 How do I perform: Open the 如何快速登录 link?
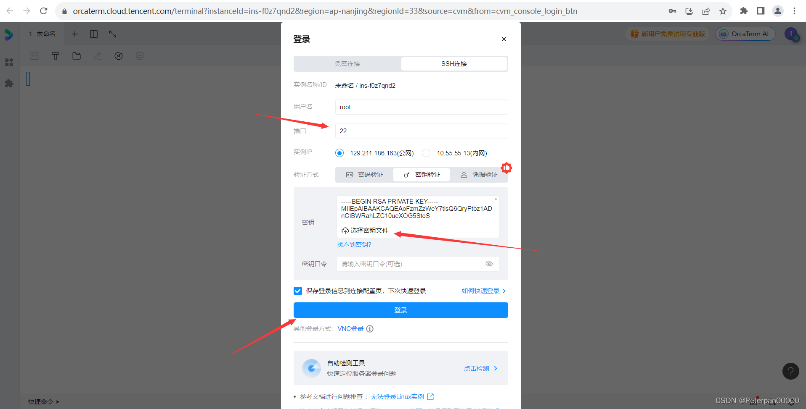click(x=483, y=291)
